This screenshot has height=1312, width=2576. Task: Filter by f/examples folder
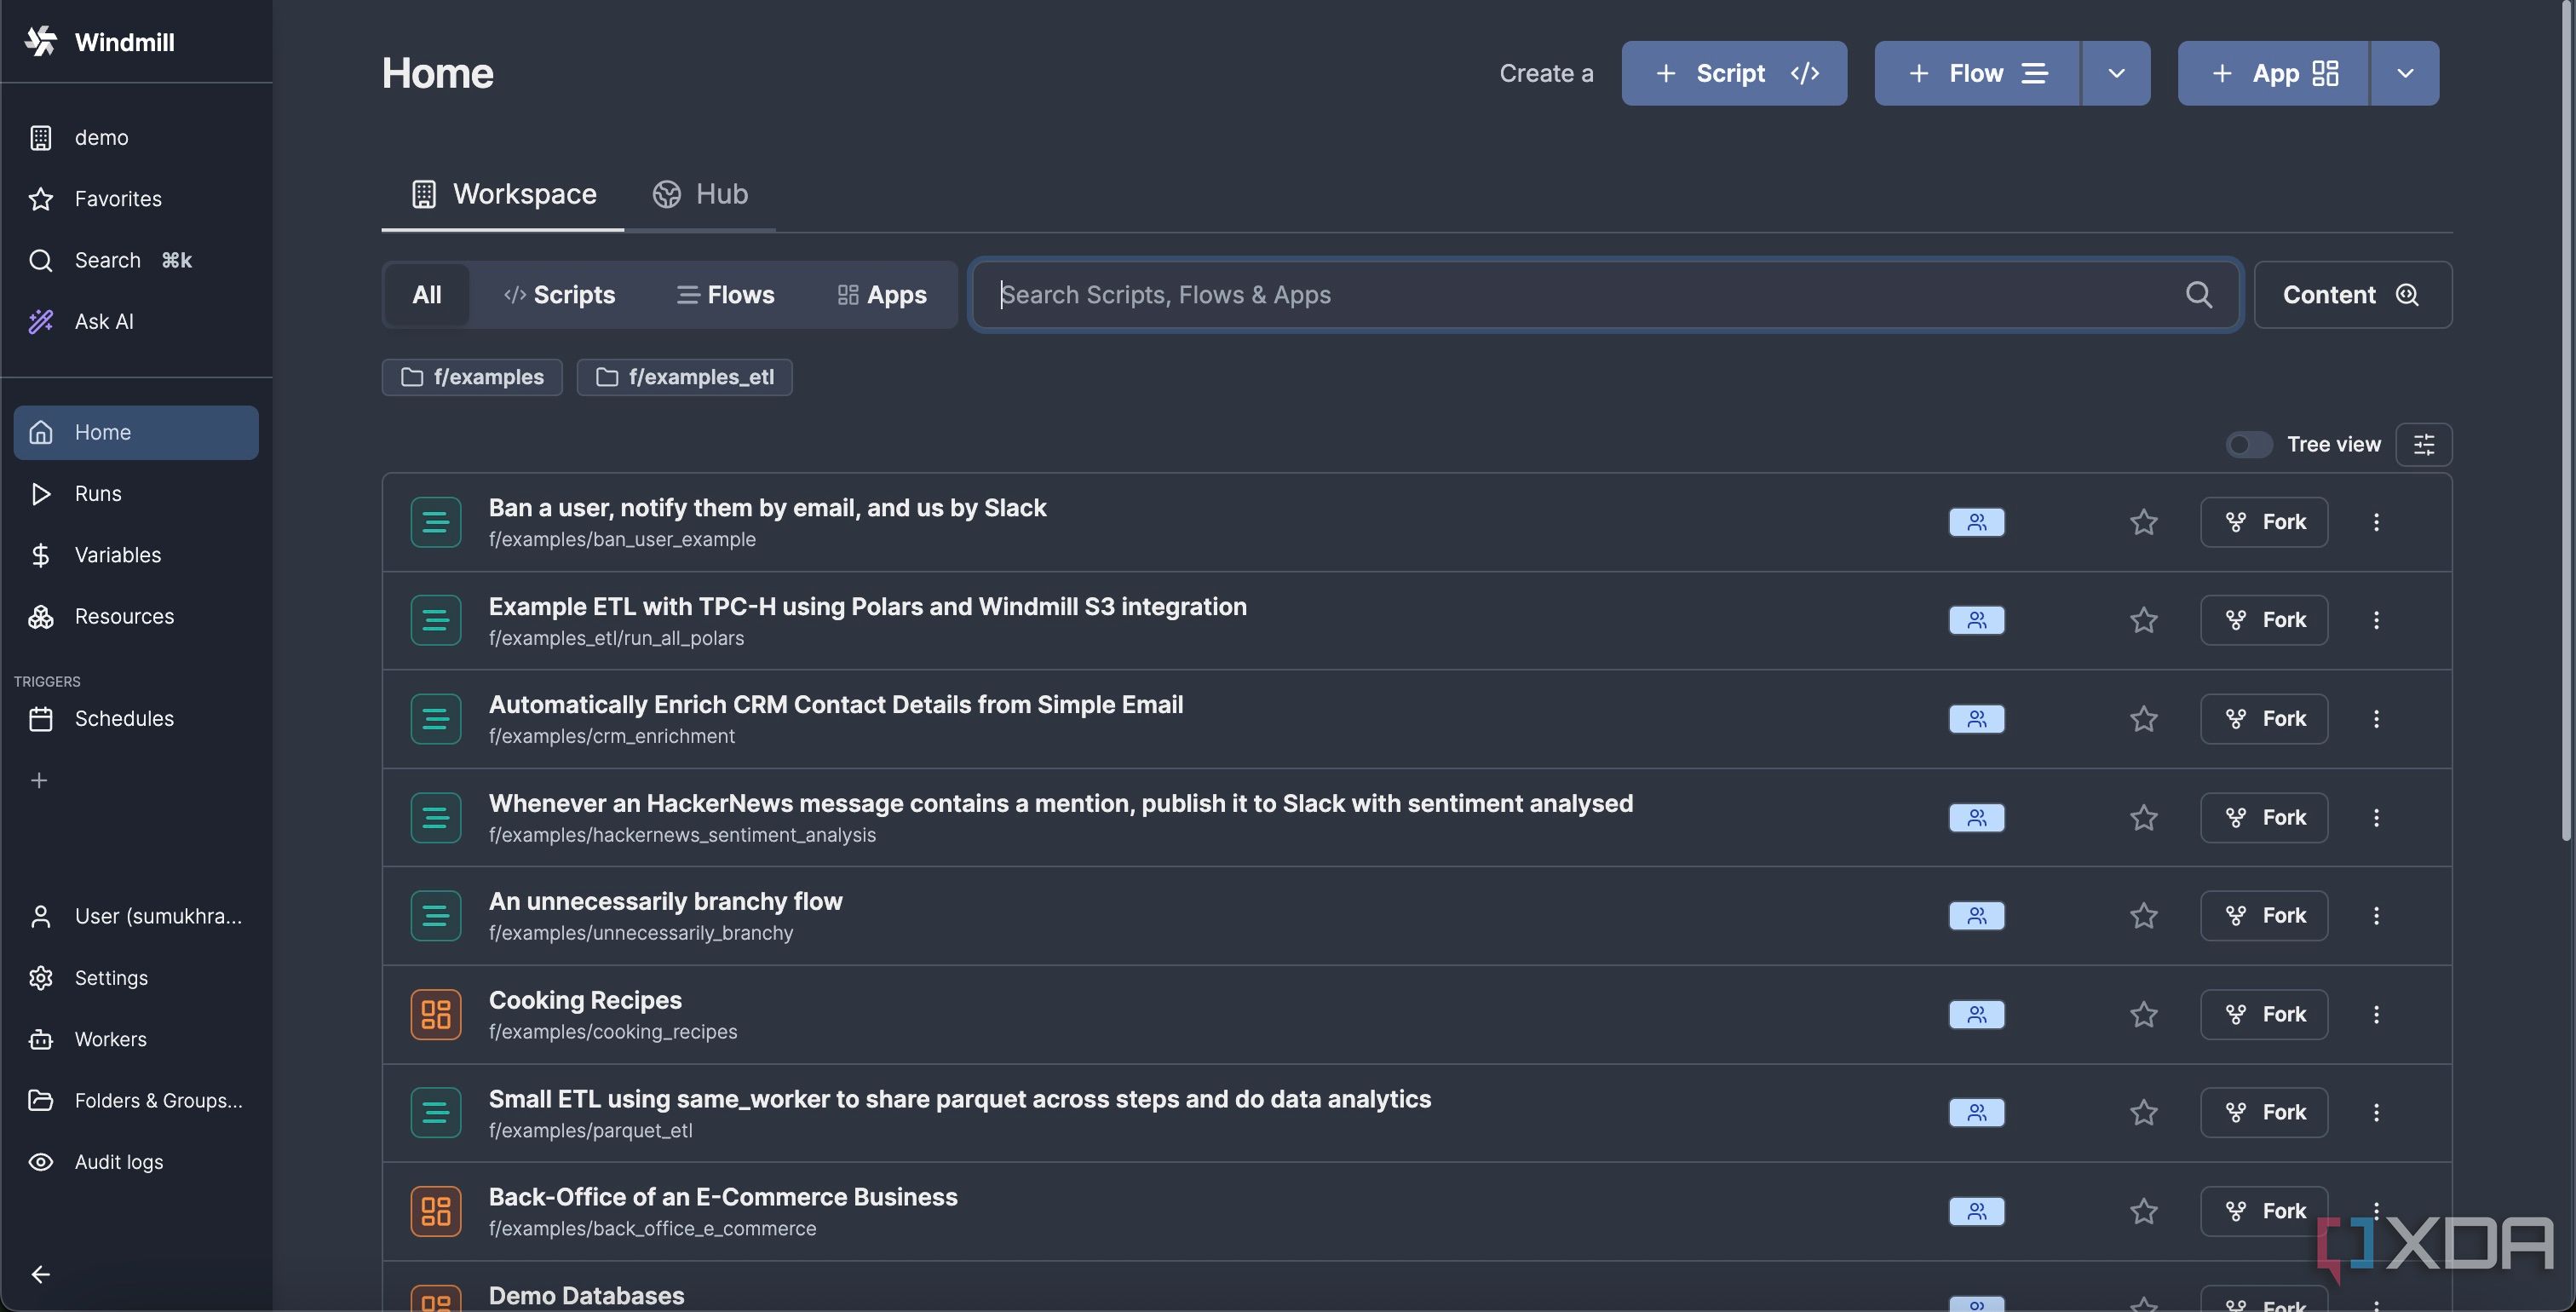point(472,377)
